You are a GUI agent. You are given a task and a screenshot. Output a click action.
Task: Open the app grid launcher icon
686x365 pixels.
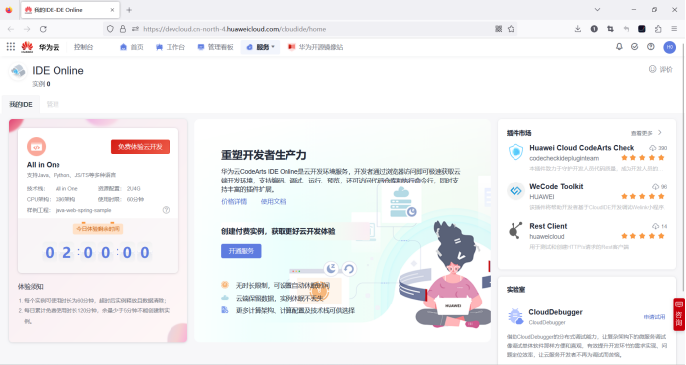coord(11,46)
